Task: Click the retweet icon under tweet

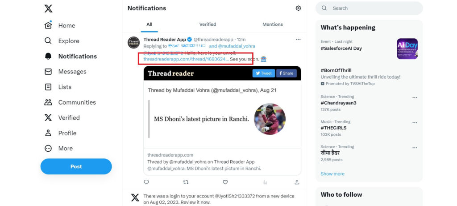Action: [186, 182]
